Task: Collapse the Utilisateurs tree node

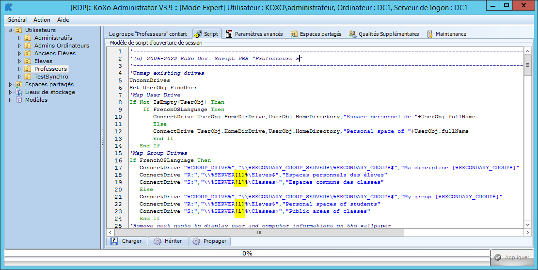Action: [10, 30]
